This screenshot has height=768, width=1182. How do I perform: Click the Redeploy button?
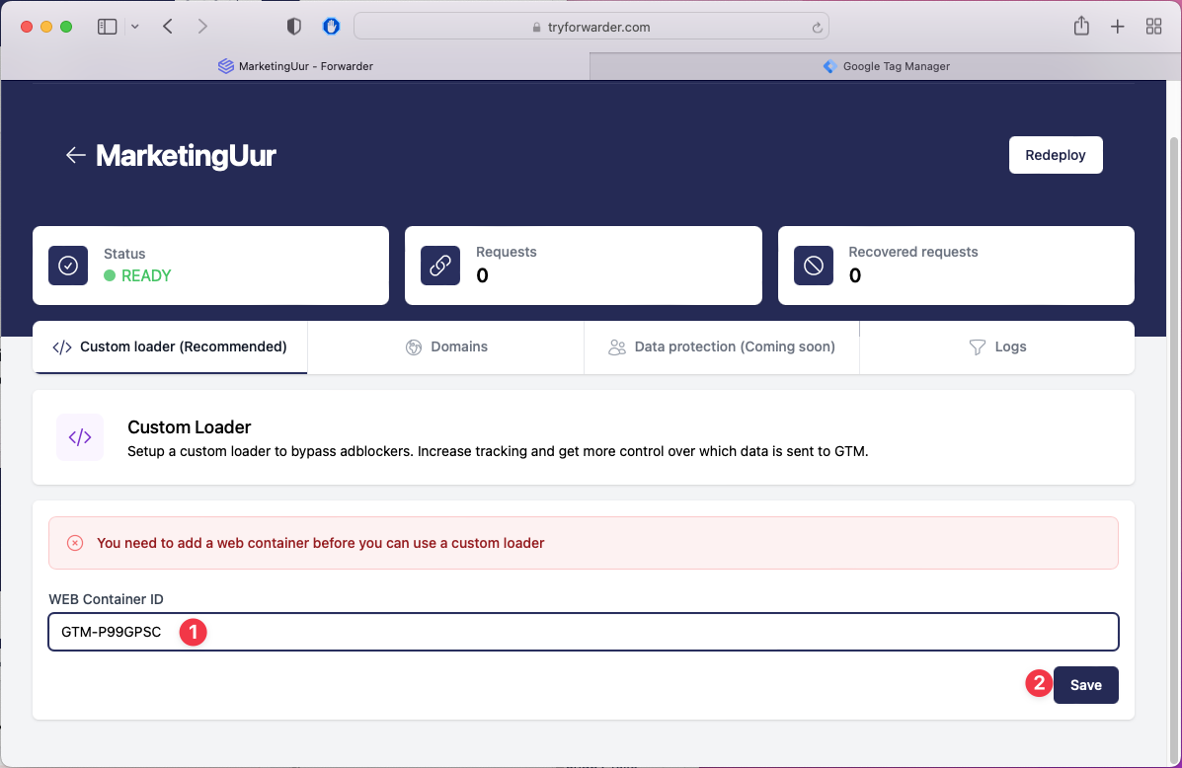coord(1056,155)
